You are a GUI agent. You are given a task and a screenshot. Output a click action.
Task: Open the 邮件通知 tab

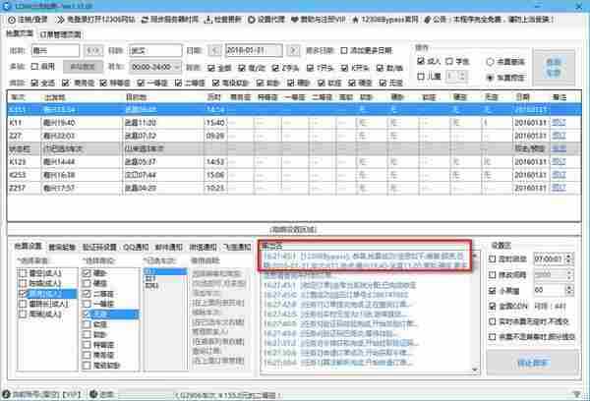[168, 247]
